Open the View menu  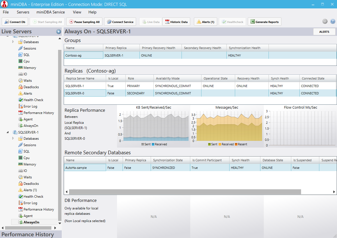(77, 12)
